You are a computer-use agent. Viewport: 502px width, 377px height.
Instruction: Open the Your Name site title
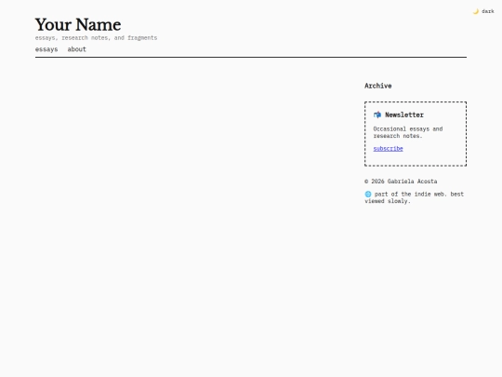pyautogui.click(x=78, y=25)
